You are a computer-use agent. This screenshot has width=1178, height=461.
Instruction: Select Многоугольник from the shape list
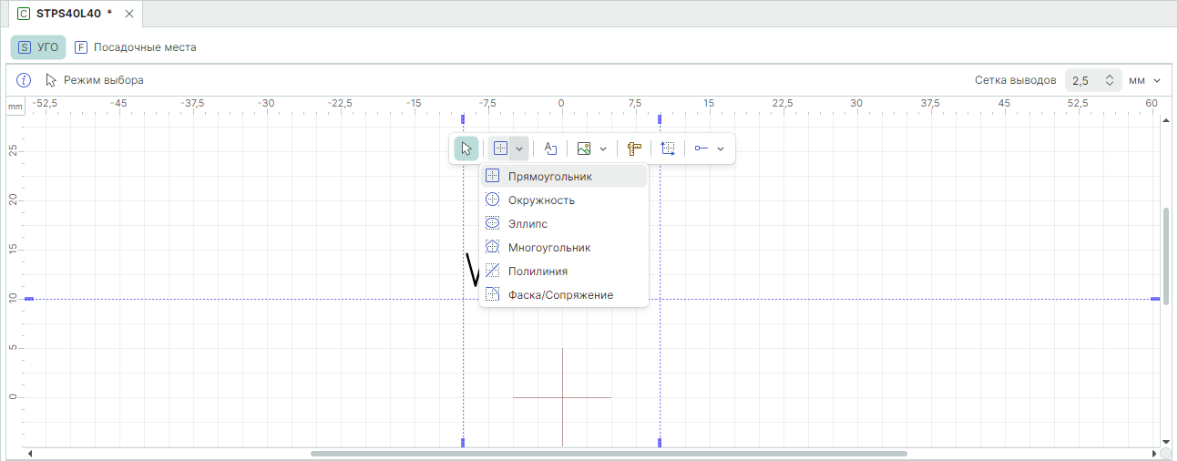click(x=549, y=247)
